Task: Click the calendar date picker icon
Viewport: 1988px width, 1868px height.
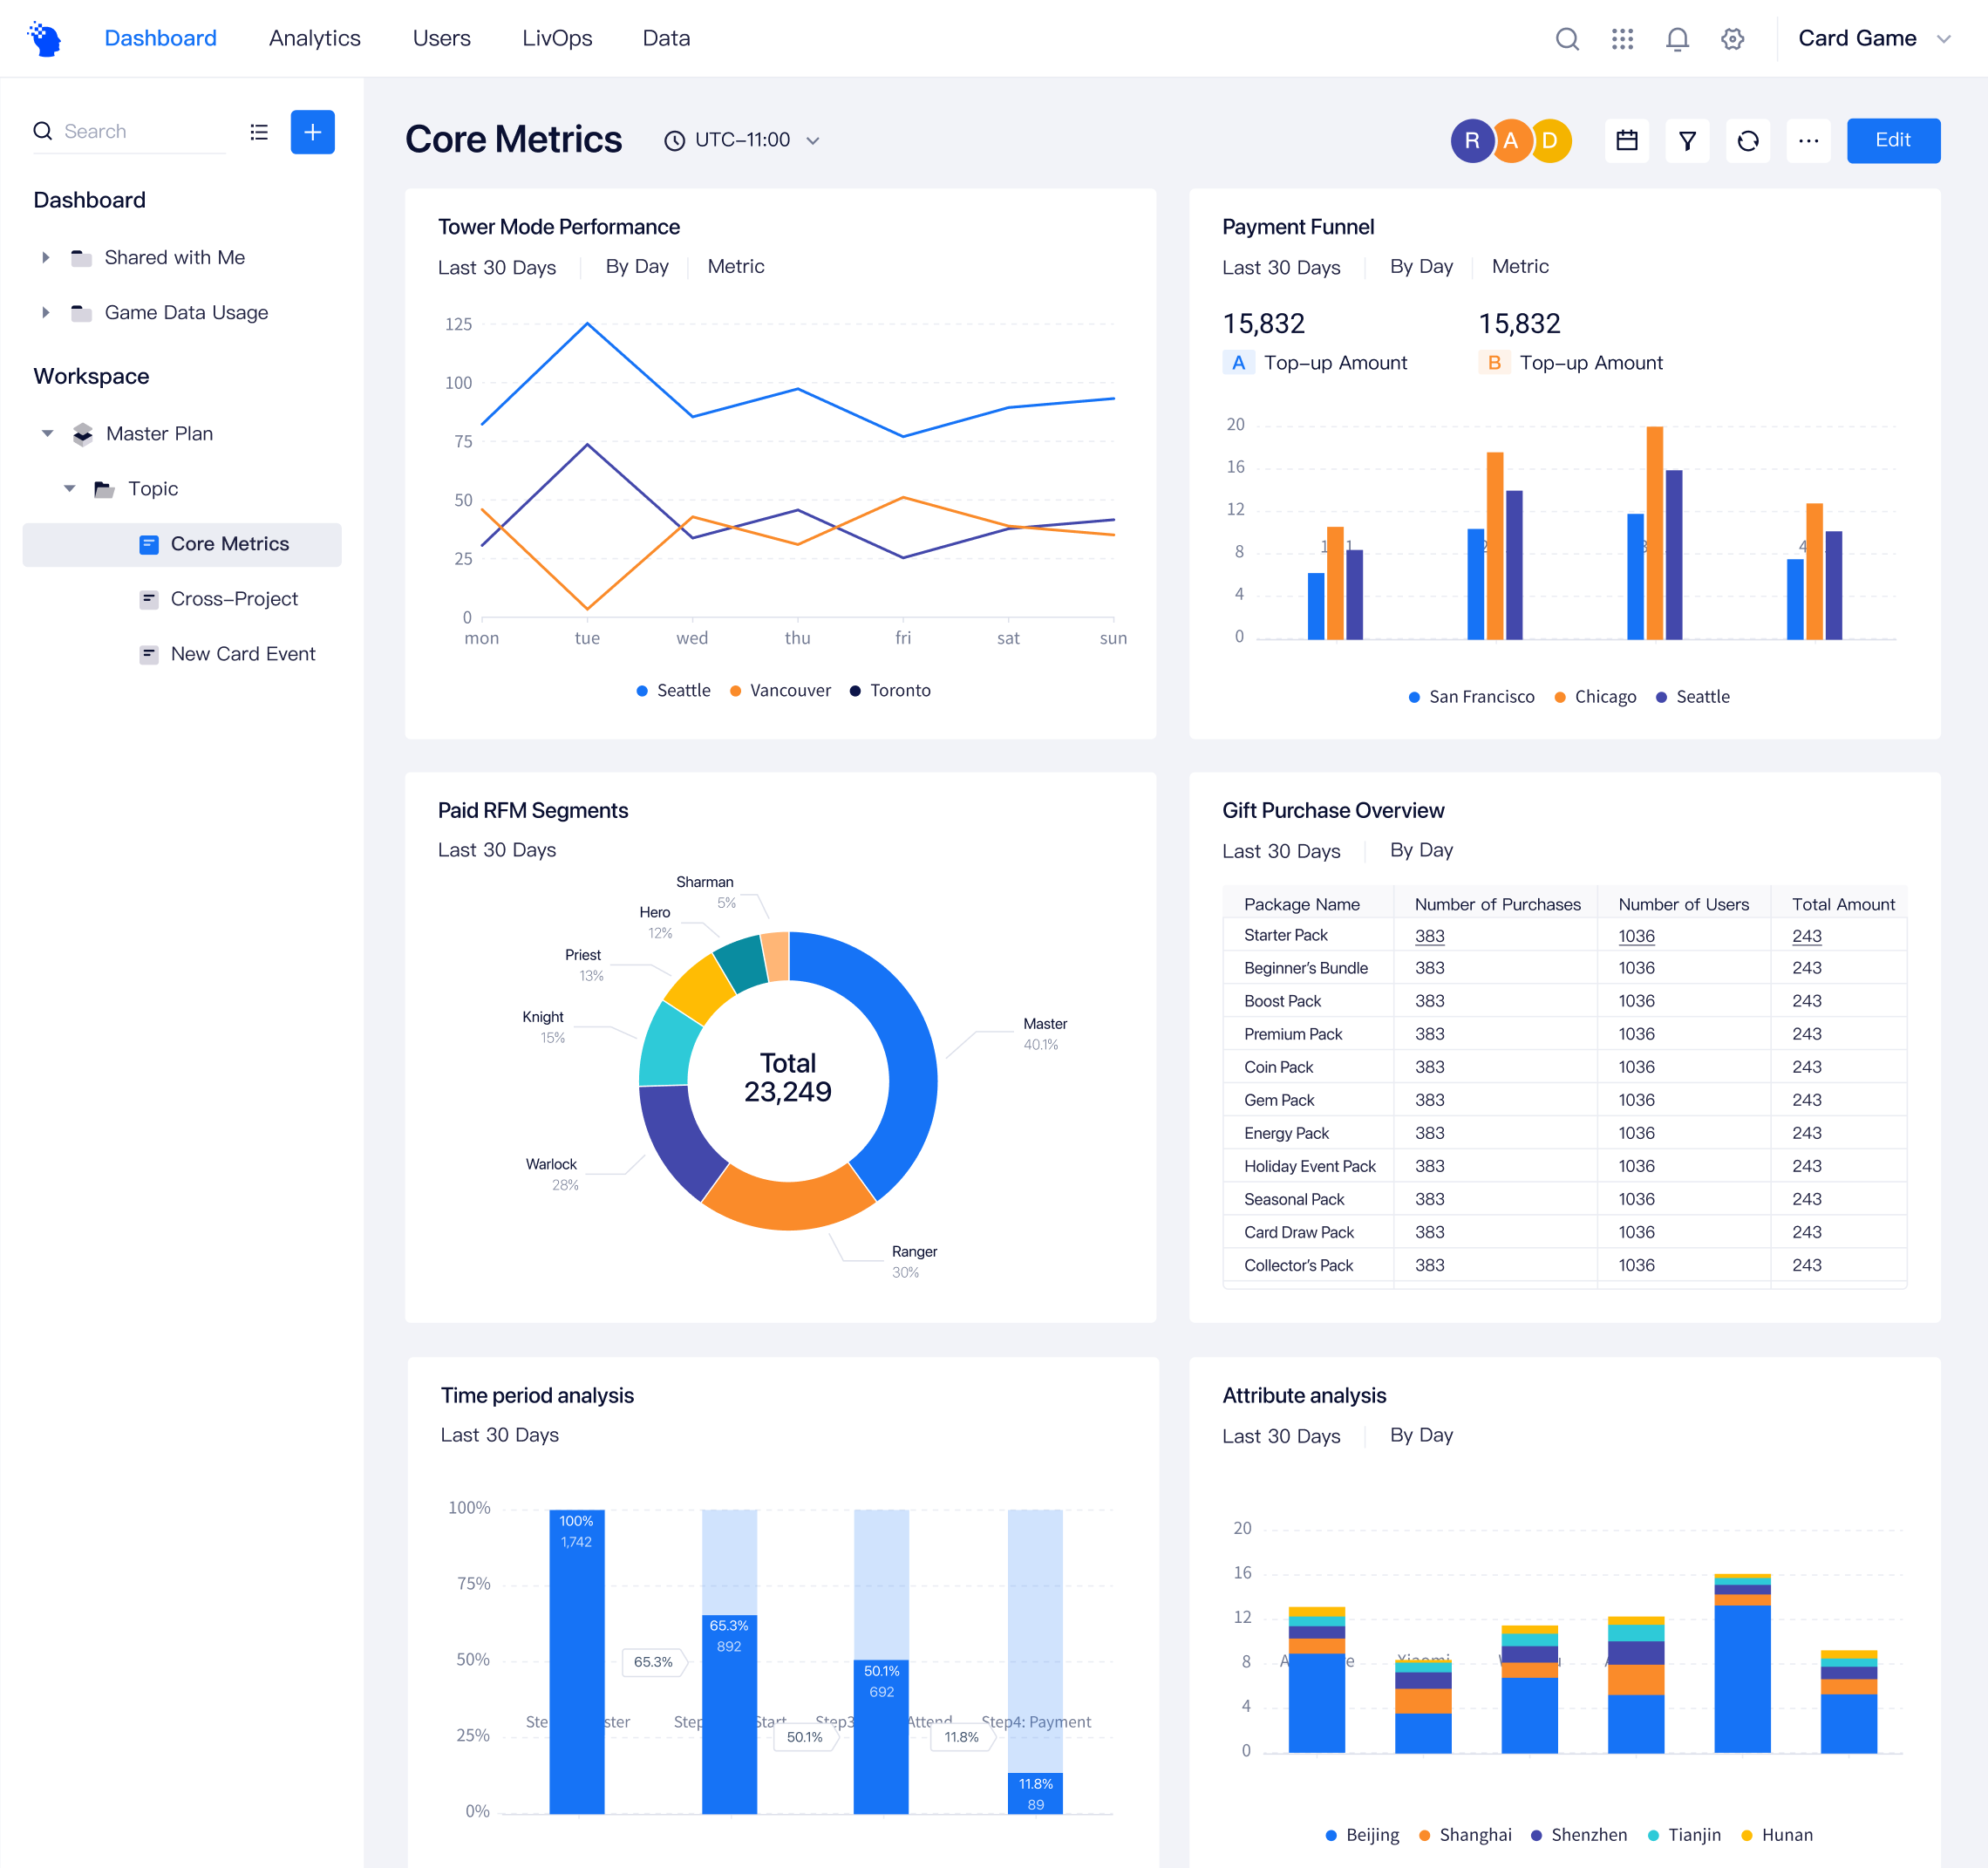Action: coord(1627,141)
